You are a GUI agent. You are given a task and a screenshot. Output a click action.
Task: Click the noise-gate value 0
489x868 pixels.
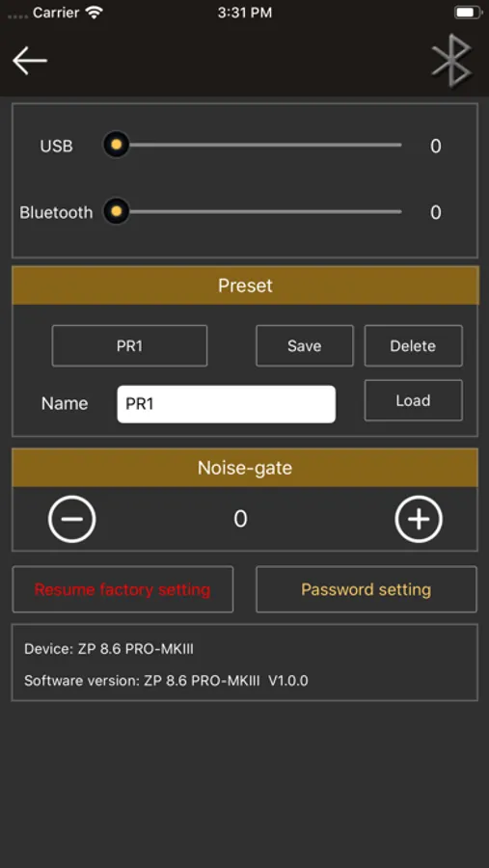(240, 519)
